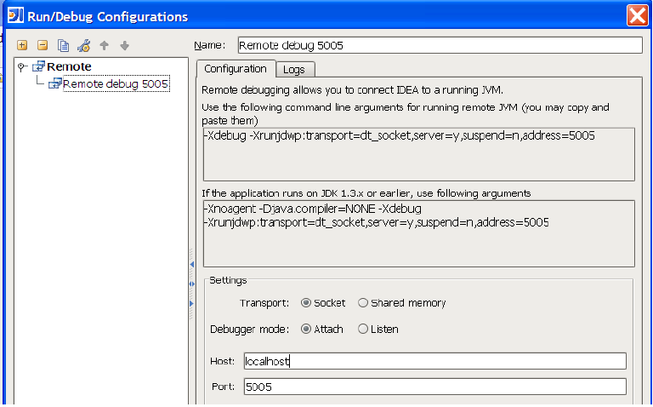
Task: Open the edit defaults wrench icon
Action: (x=83, y=45)
